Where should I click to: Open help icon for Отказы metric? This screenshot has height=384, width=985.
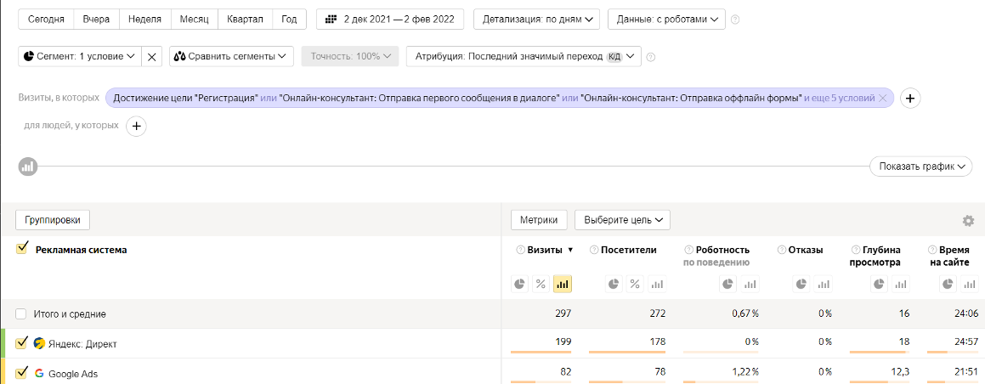click(x=782, y=250)
